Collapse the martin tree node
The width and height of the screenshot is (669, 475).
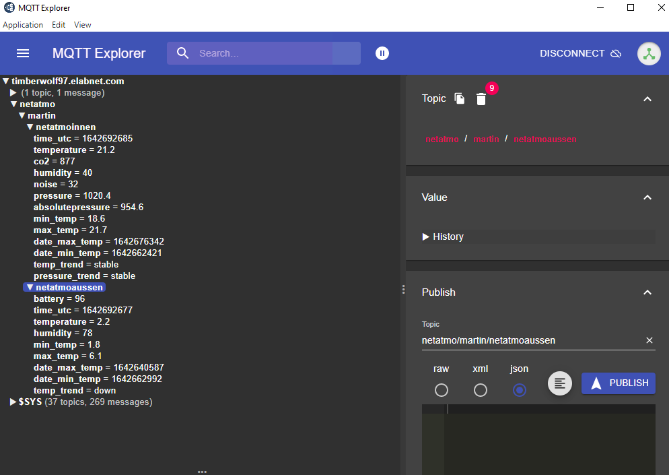click(22, 116)
